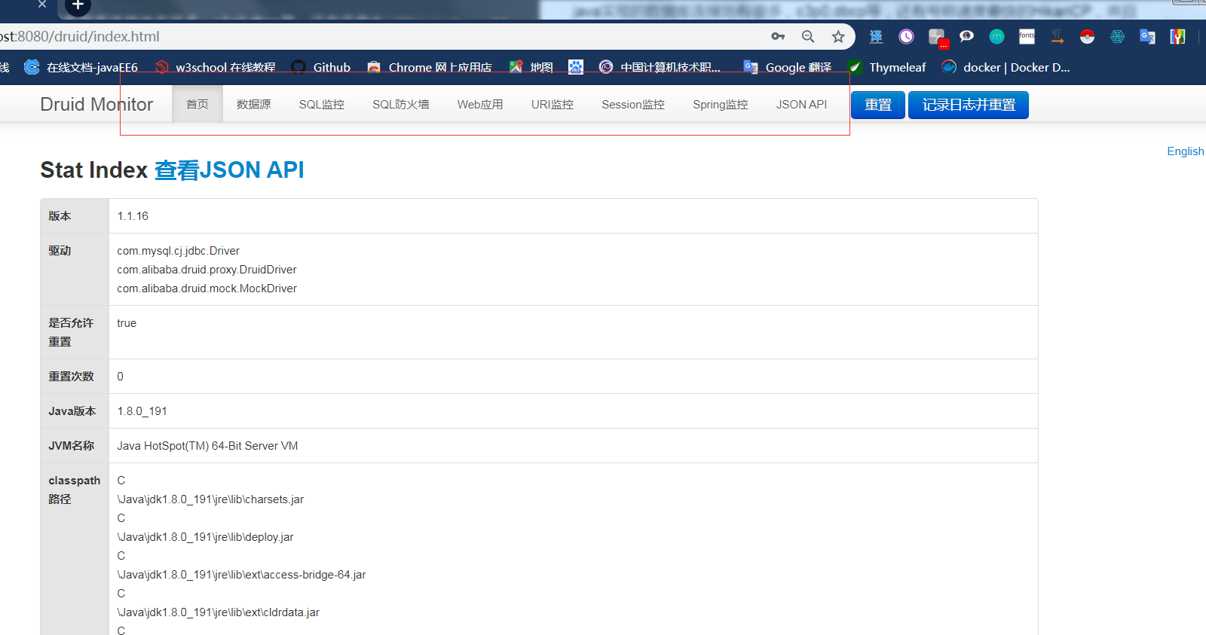The image size is (1206, 635).
Task: Bookmark this page with the star icon
Action: point(838,36)
